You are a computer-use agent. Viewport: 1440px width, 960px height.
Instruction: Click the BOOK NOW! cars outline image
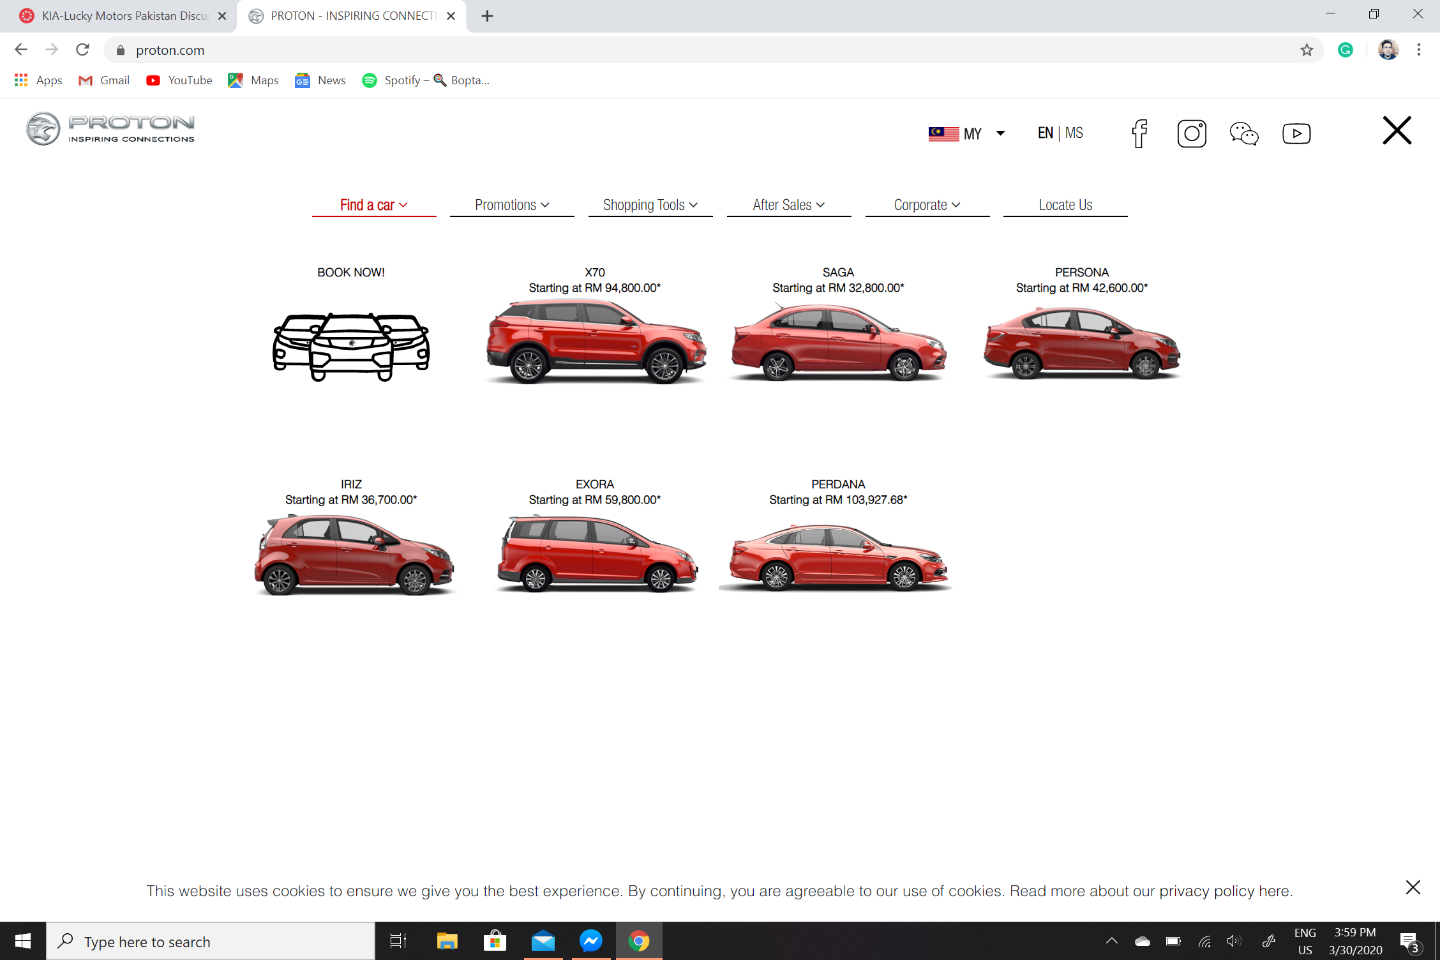pyautogui.click(x=351, y=347)
